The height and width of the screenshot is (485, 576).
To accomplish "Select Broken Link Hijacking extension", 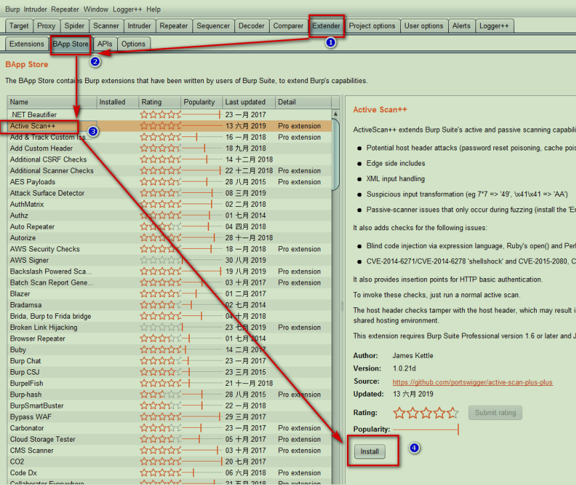I will [169, 327].
